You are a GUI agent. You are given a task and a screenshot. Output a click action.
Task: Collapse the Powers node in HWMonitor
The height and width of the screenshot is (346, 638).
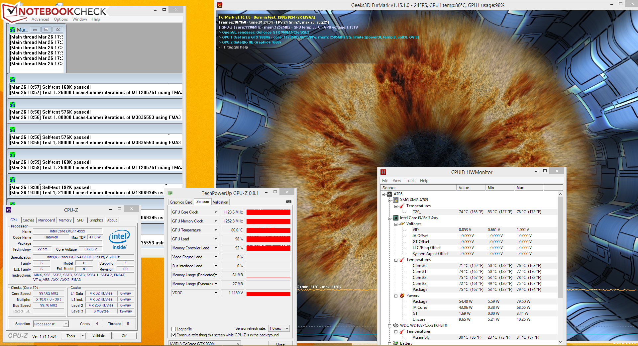click(396, 296)
